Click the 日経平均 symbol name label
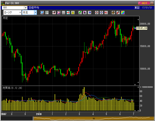The image size is (155, 121). [x=34, y=8]
